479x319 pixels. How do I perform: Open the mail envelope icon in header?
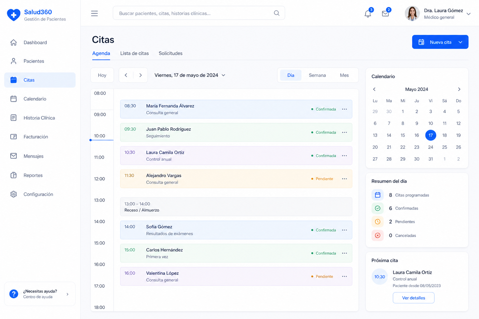coord(385,14)
